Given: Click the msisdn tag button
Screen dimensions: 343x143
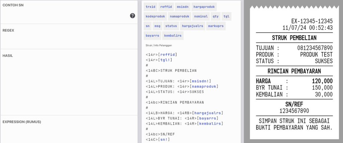Looking at the screenshot, I should pos(183,7).
